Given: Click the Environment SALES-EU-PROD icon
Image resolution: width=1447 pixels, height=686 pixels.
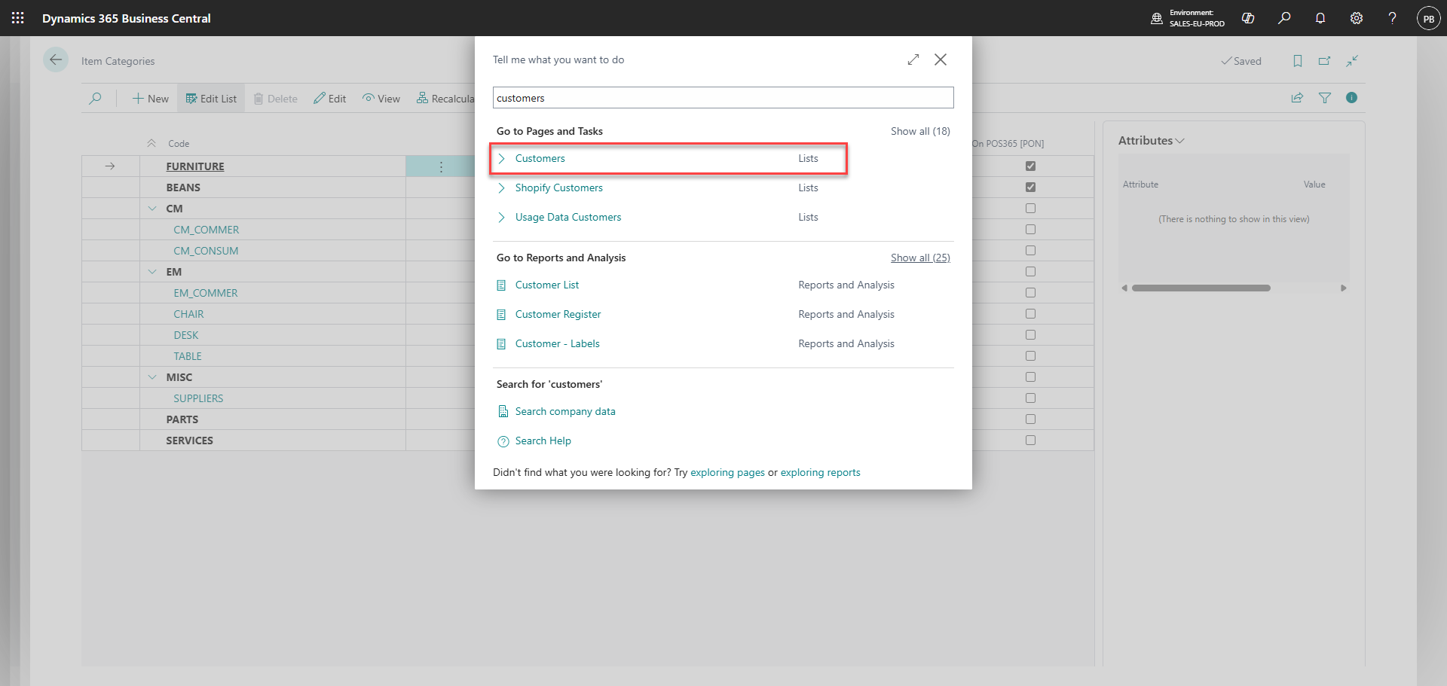Looking at the screenshot, I should [x=1157, y=18].
